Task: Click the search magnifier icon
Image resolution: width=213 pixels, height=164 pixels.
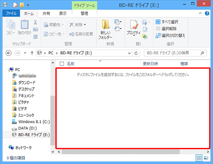Action: tap(202, 53)
